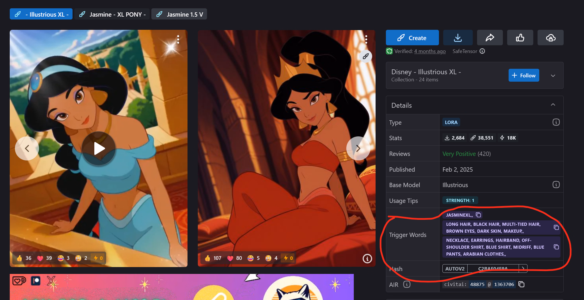
Task: Open the Ko-fi icon in the banner
Action: click(19, 281)
